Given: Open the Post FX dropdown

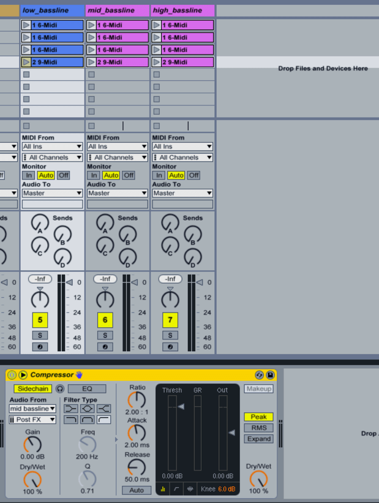Looking at the screenshot, I should 32,420.
